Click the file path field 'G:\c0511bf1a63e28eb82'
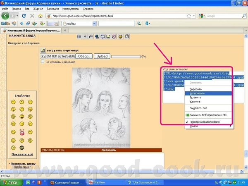248x186 pixels. coord(58,56)
